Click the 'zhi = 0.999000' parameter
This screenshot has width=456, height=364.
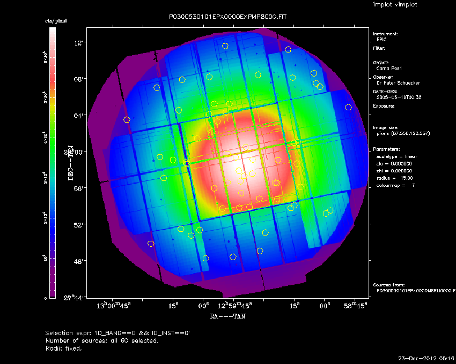394,171
